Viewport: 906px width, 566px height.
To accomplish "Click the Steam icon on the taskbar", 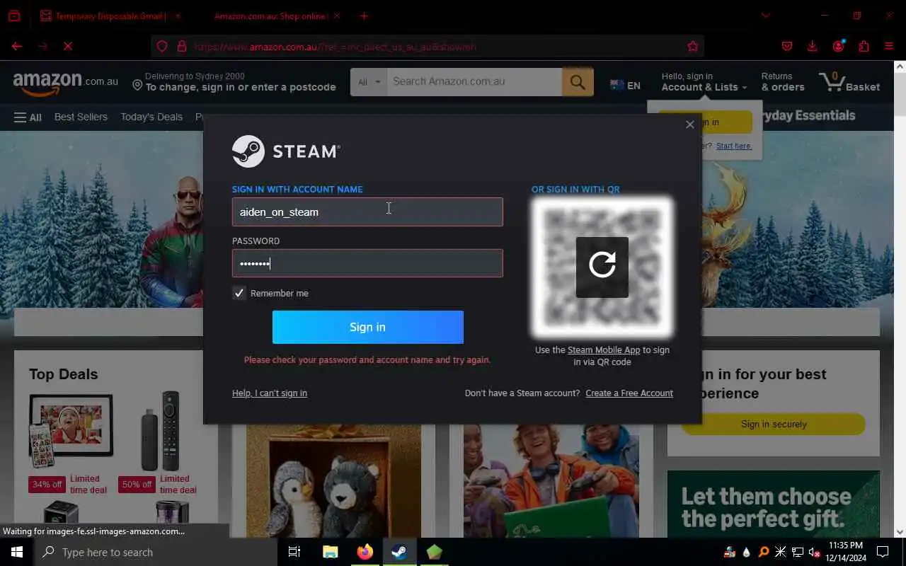I will tap(399, 552).
